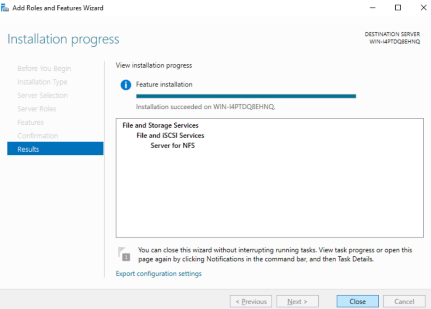
Task: Click inside the installed features results panel
Action: coord(269,189)
